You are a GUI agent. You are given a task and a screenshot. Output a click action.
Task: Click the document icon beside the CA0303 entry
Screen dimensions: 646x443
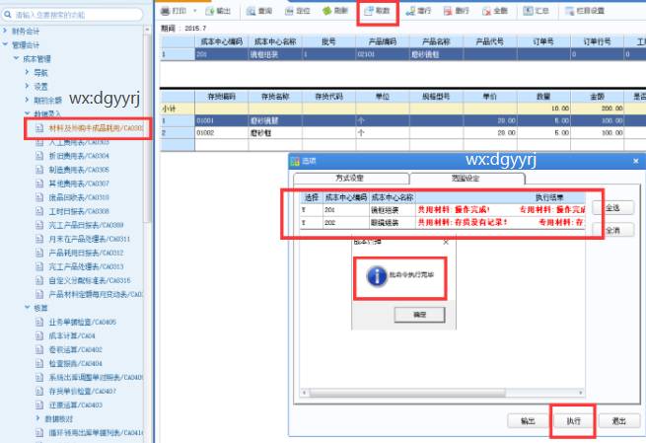[x=39, y=142]
